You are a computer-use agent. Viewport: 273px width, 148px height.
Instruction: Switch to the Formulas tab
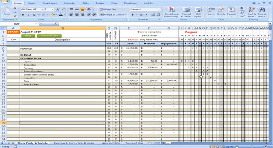(69, 3)
